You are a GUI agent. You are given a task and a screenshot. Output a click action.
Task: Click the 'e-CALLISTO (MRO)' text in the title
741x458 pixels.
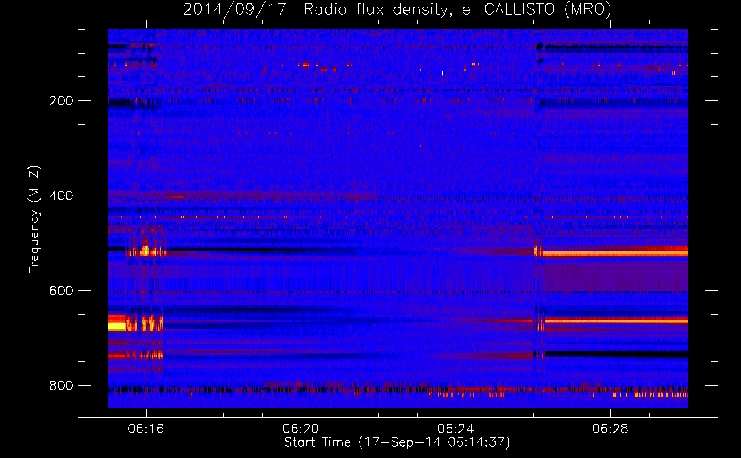click(537, 10)
